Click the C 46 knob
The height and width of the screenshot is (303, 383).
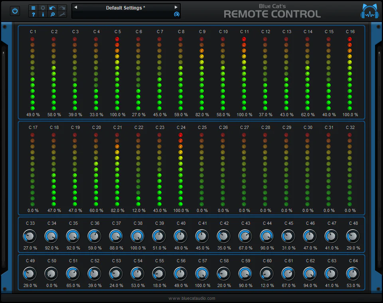310,236
